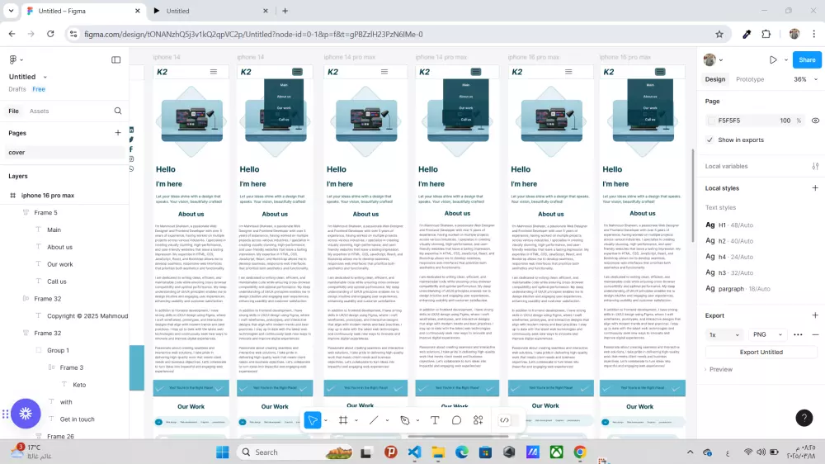Open the Windows Start menu
This screenshot has height=464, width=825.
(x=223, y=452)
